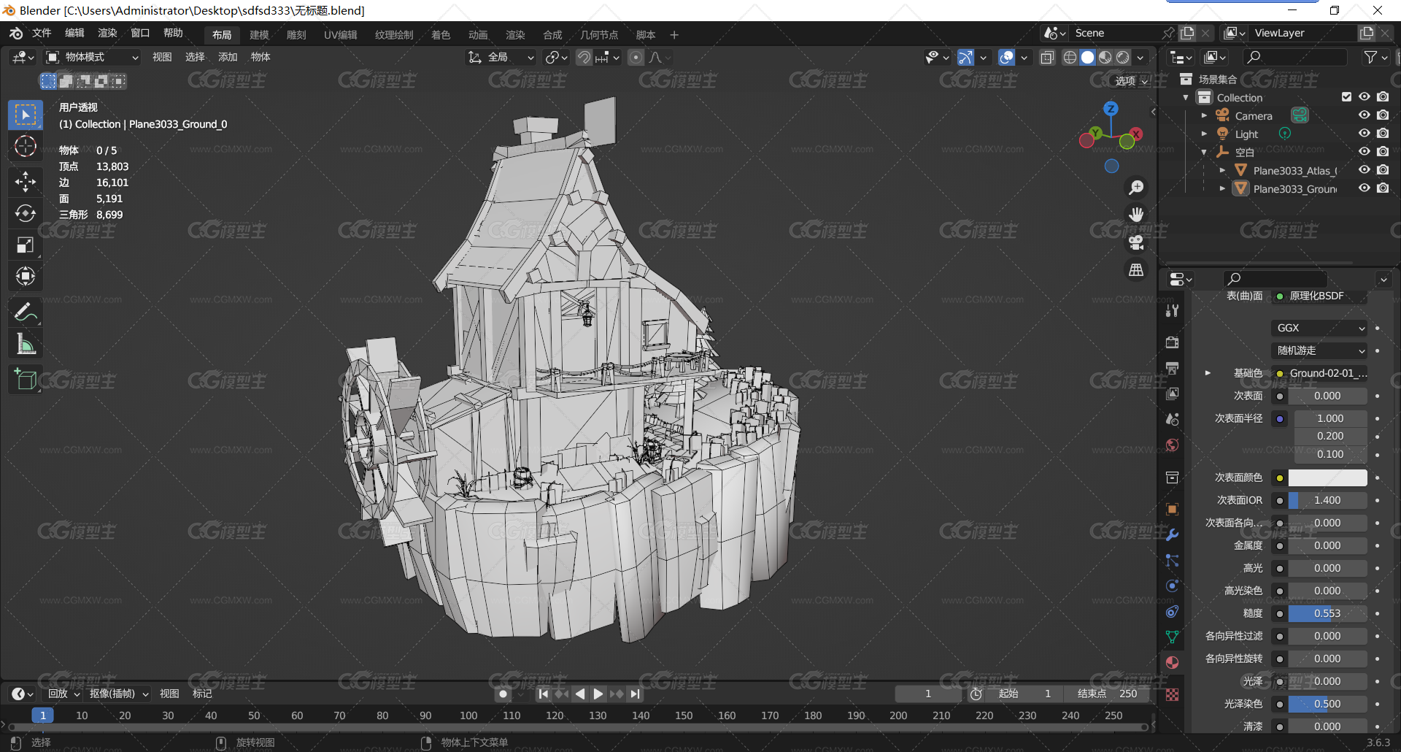Open the File menu

(42, 33)
